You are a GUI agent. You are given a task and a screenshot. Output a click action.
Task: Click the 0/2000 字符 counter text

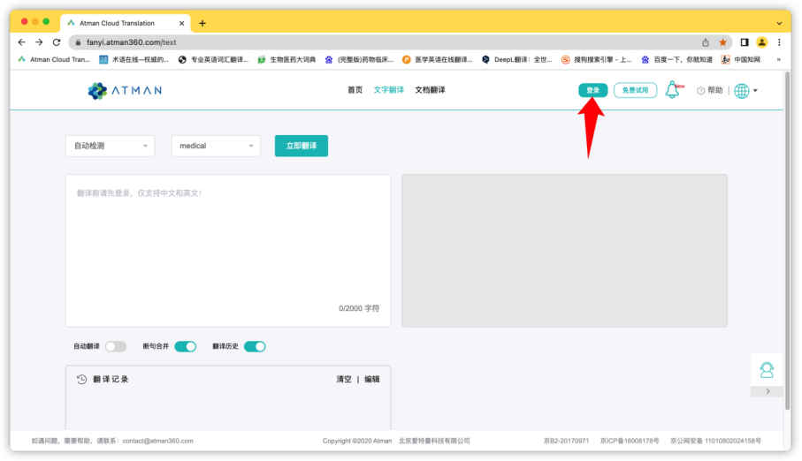(359, 309)
